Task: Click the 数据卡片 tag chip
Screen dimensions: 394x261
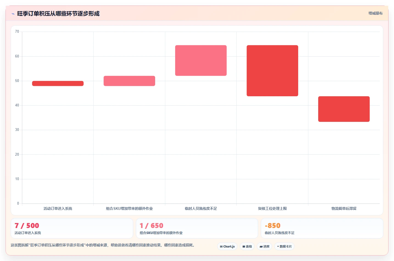Action: [x=284, y=246]
